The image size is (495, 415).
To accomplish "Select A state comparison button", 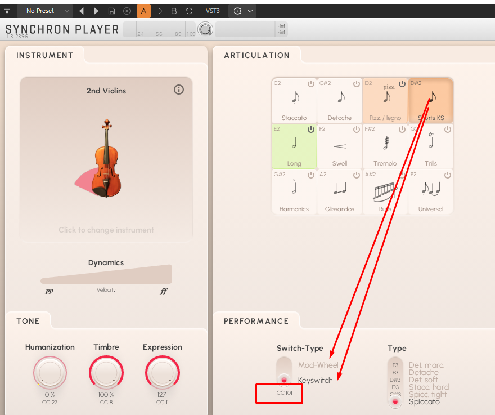I will 143,11.
